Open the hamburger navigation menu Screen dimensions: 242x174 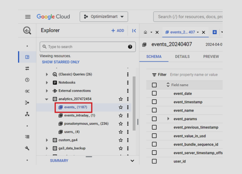click(x=28, y=17)
